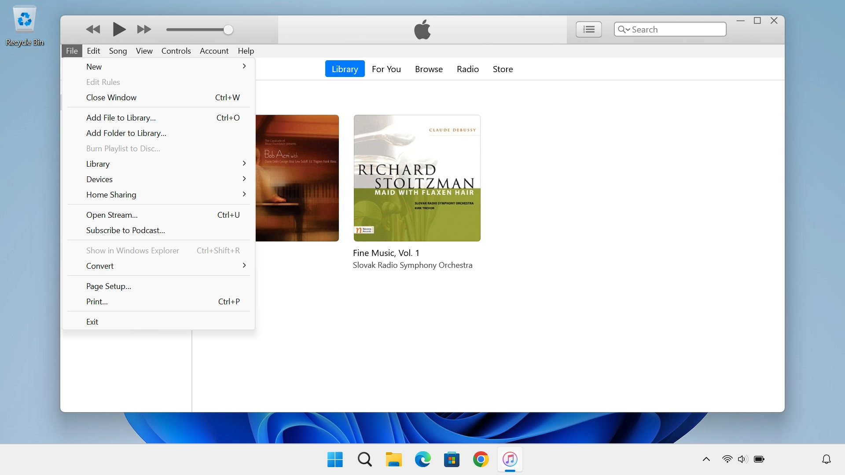Open the Controls menu
The height and width of the screenshot is (475, 845).
pyautogui.click(x=176, y=51)
